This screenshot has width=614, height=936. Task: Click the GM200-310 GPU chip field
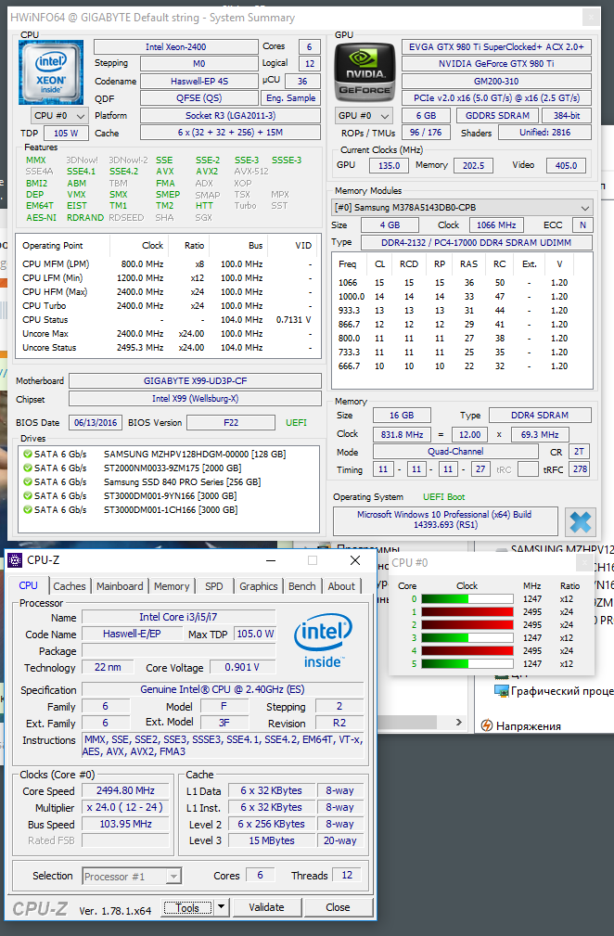pos(496,82)
